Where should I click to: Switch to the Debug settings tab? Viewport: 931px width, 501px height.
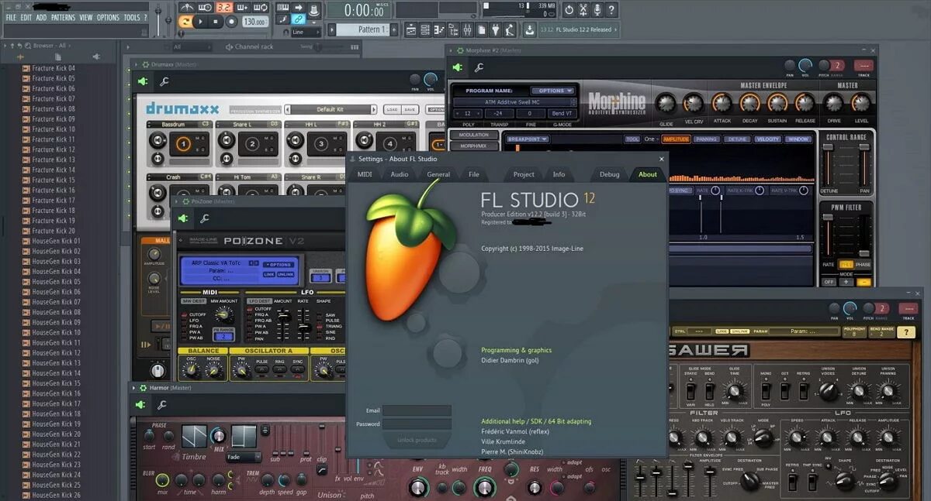610,174
